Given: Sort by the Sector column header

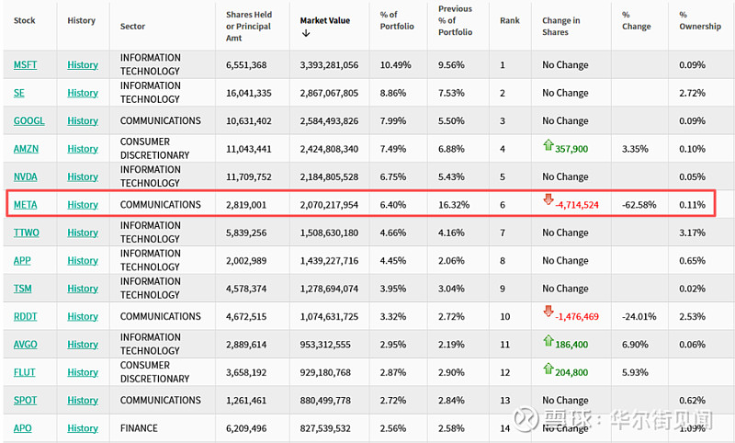Looking at the screenshot, I should click(132, 27).
